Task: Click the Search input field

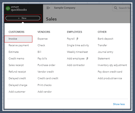Action: pyautogui.click(x=121, y=8)
